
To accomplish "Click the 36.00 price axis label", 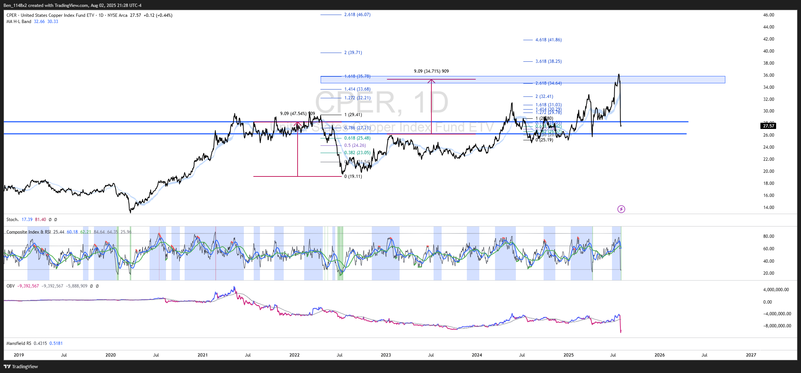I will tap(768, 75).
